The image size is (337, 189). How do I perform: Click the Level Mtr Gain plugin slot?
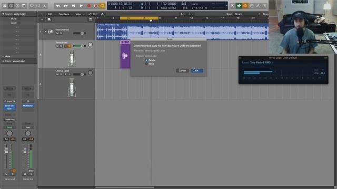(x=9, y=107)
